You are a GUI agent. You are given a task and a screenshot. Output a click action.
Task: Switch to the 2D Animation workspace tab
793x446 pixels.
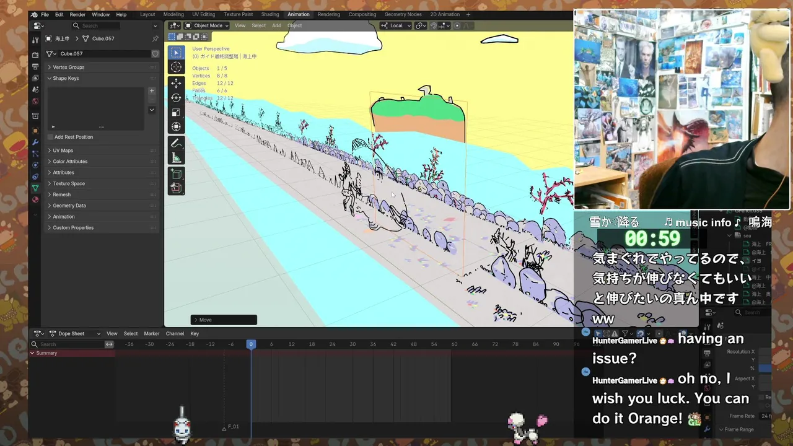[x=445, y=14]
